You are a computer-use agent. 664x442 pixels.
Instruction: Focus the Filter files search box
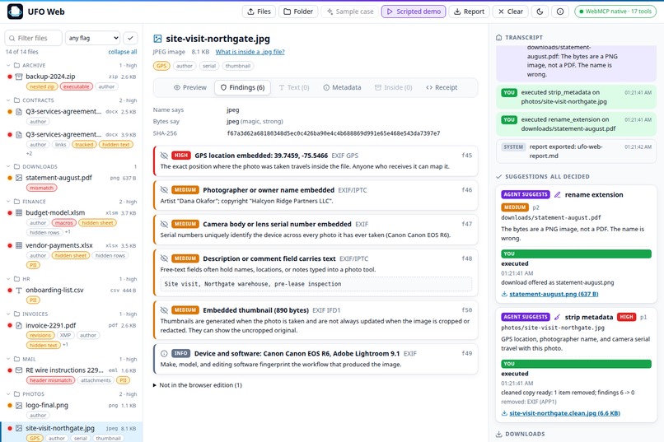(x=34, y=38)
